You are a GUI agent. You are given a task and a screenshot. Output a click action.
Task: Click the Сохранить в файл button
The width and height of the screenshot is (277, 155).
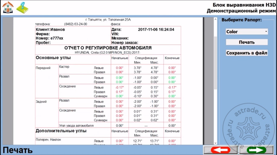247,53
